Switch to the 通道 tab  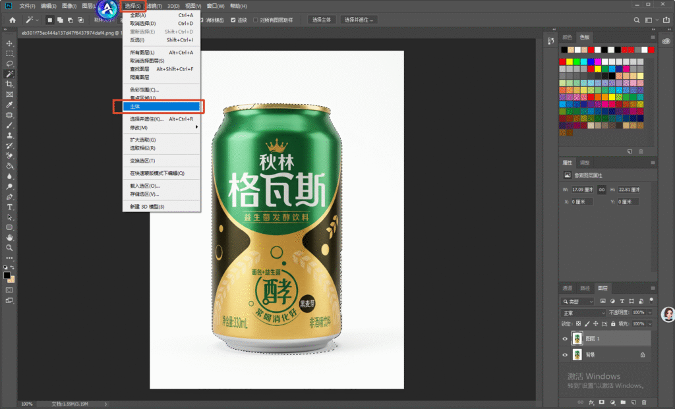pos(568,288)
